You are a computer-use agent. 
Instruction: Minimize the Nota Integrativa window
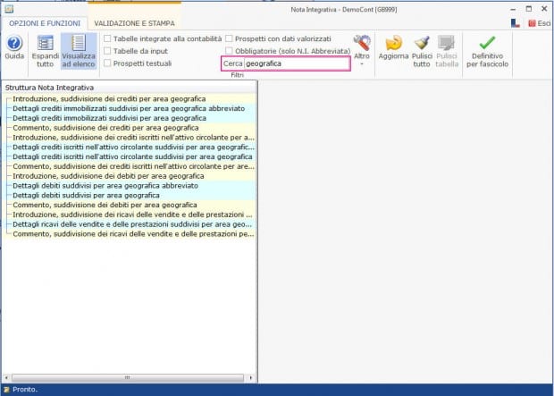[x=513, y=9]
